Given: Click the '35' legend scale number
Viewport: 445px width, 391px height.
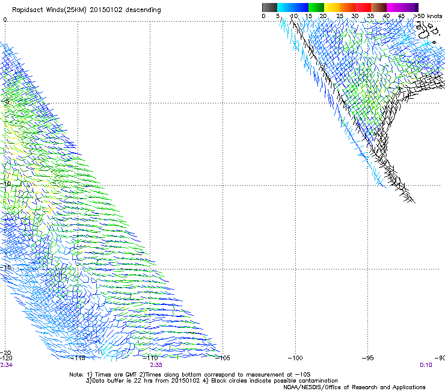Looking at the screenshot, I should point(370,16).
